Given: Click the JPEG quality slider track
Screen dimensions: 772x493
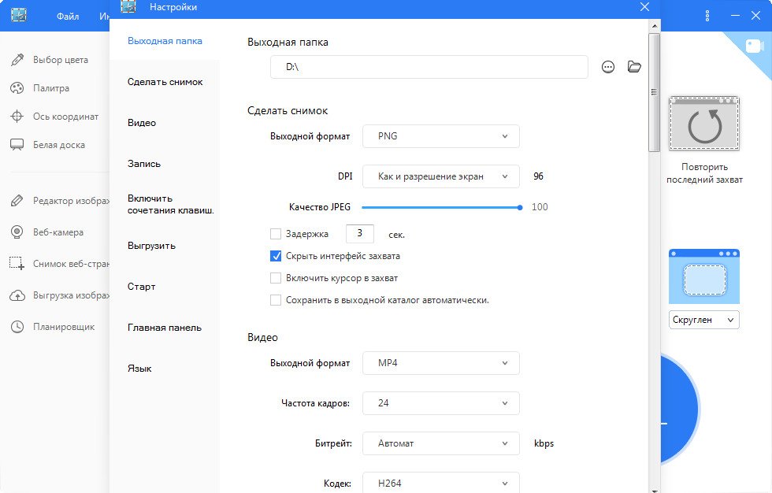Looking at the screenshot, I should tap(440, 208).
